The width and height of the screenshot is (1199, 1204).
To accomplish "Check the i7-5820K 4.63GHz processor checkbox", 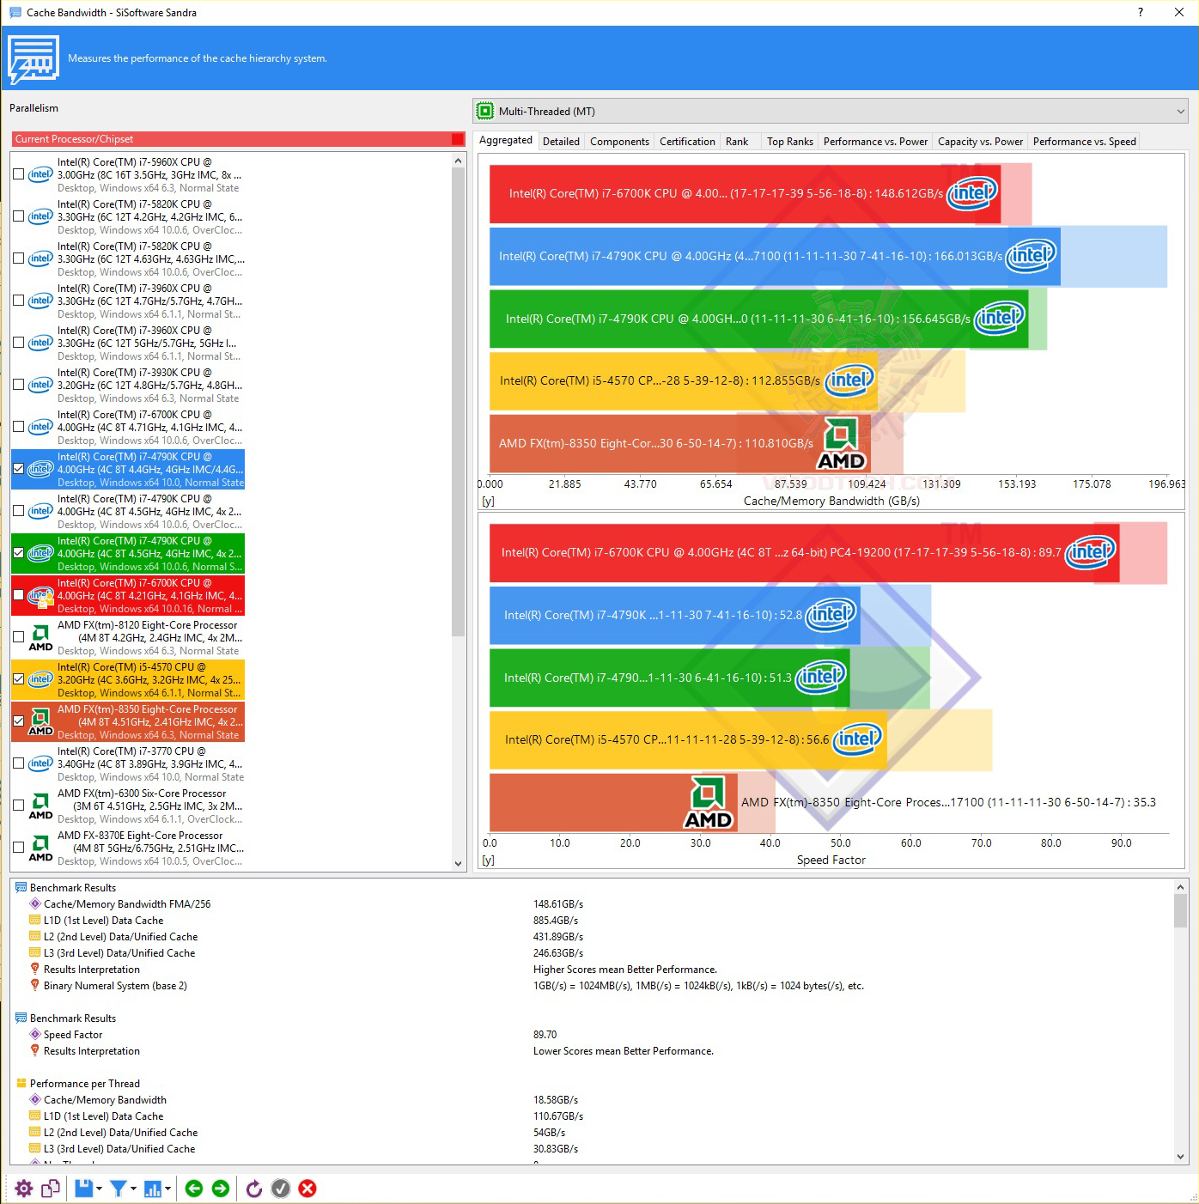I will click(19, 258).
